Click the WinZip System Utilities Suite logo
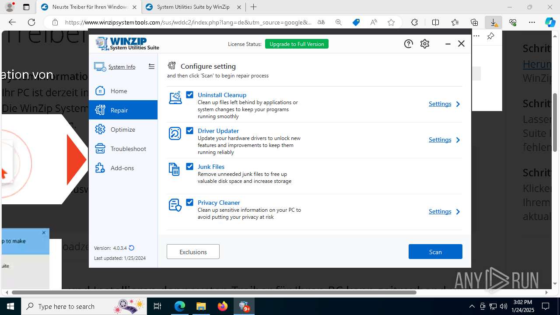The width and height of the screenshot is (560, 315). tap(127, 44)
